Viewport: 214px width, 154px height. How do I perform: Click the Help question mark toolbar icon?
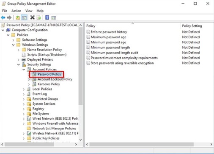[x=47, y=17]
